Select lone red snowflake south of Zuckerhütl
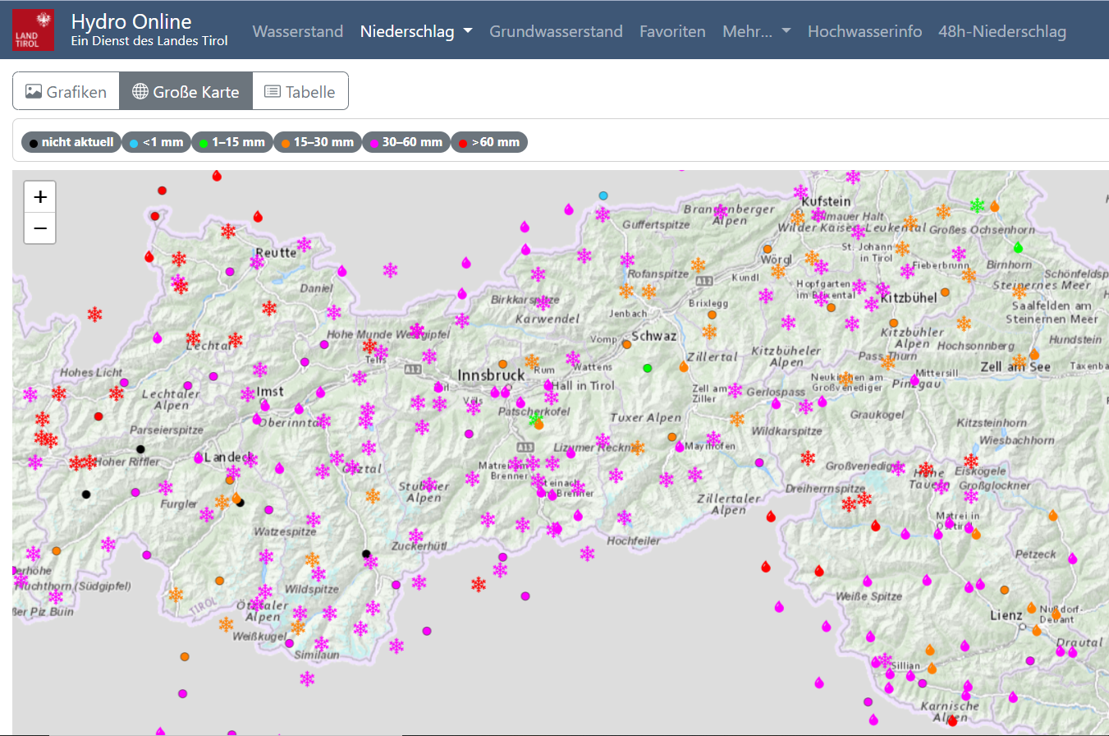This screenshot has width=1109, height=736. coord(479,584)
